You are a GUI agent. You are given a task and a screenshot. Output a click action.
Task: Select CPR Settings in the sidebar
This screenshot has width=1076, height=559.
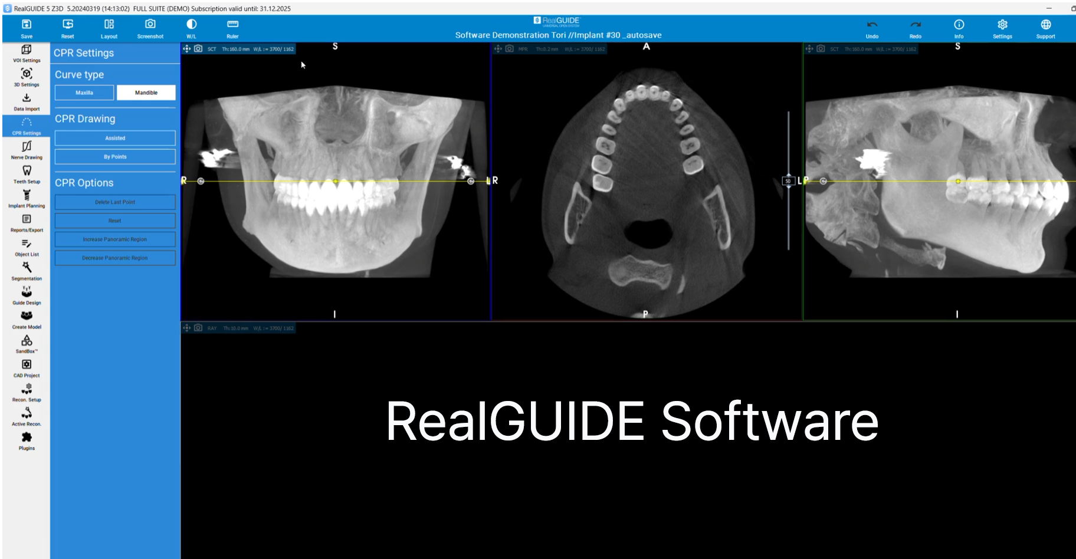tap(27, 126)
